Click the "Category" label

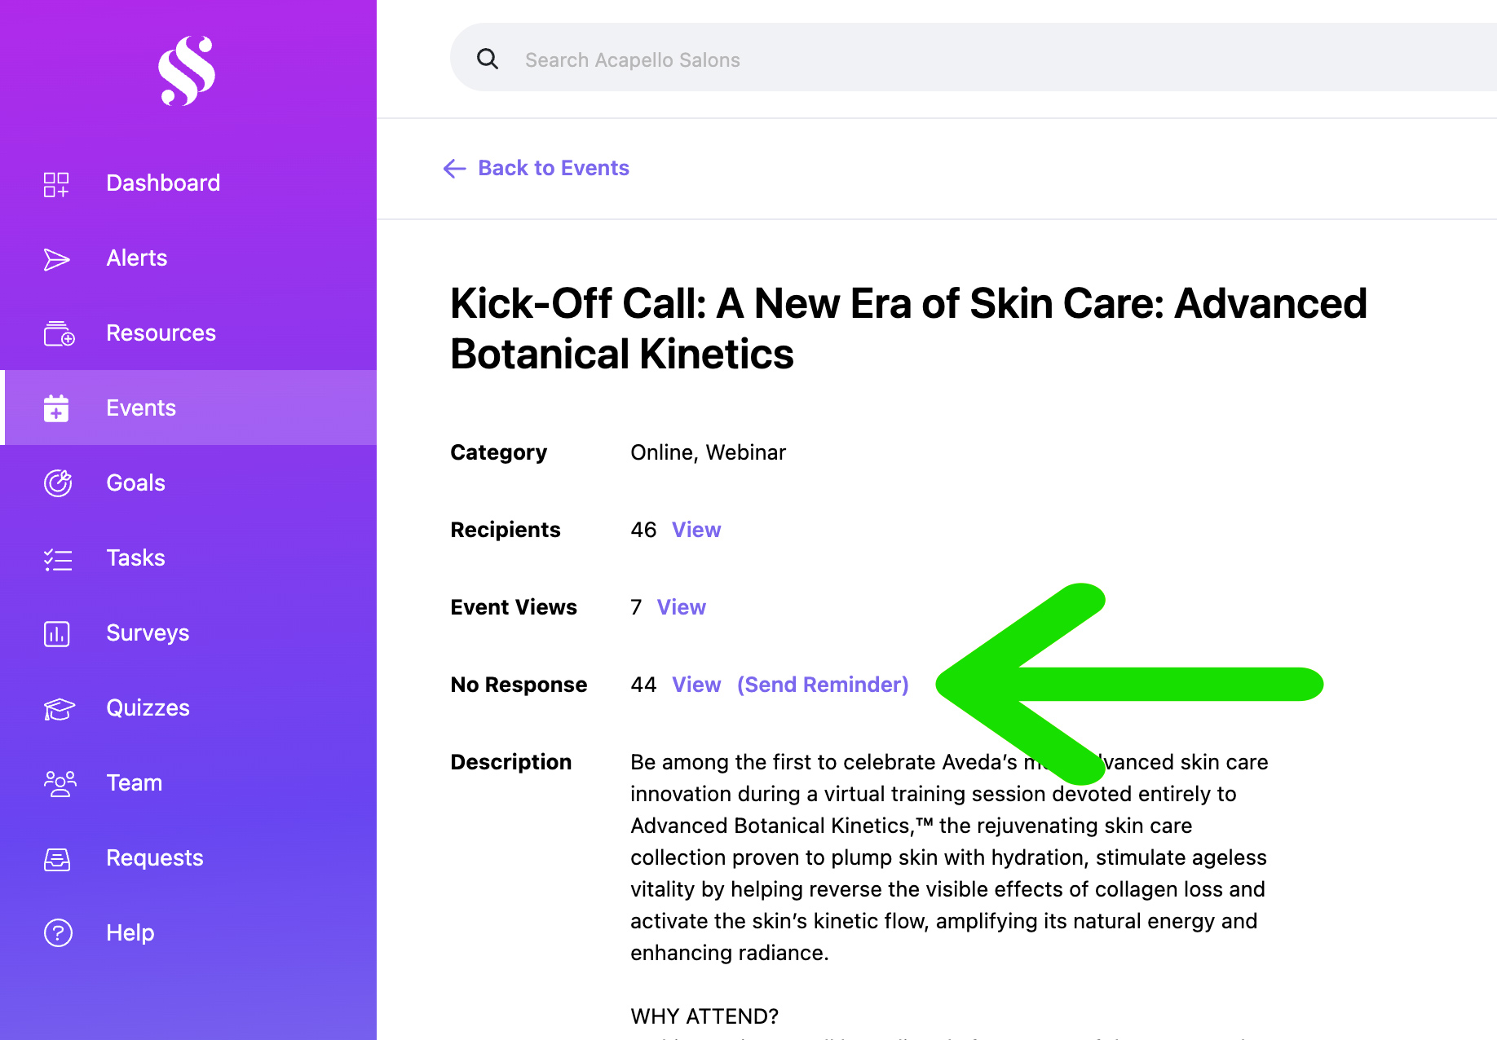click(498, 452)
